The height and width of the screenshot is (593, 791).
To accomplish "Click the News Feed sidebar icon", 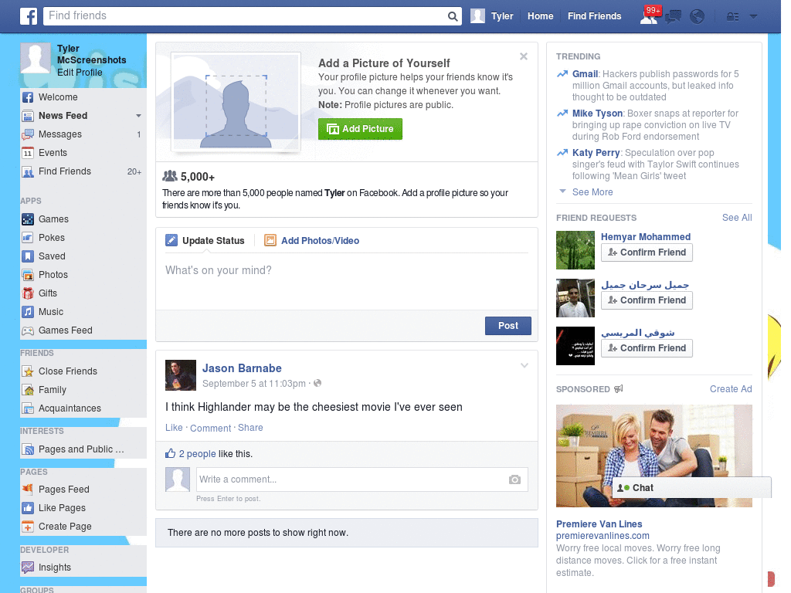I will (28, 116).
